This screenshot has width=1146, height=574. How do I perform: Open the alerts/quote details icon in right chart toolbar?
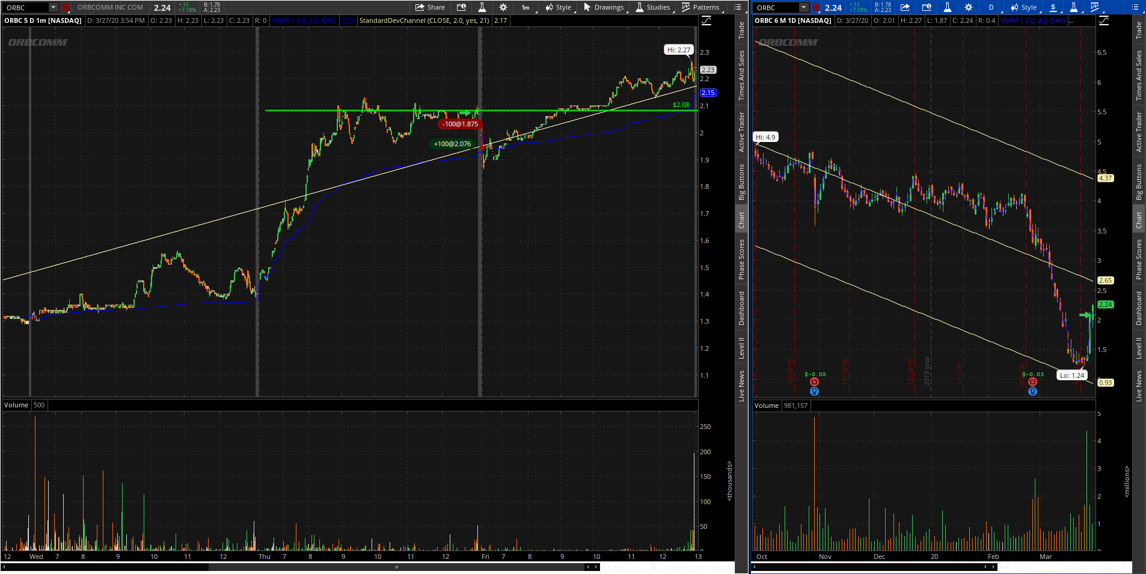[x=927, y=7]
